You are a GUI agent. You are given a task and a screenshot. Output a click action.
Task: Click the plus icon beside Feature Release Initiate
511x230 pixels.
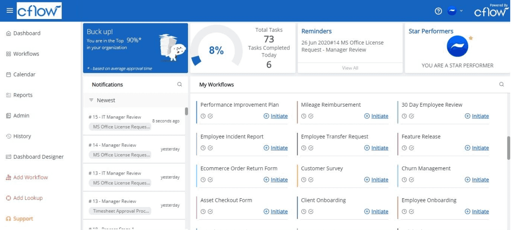[x=467, y=148]
